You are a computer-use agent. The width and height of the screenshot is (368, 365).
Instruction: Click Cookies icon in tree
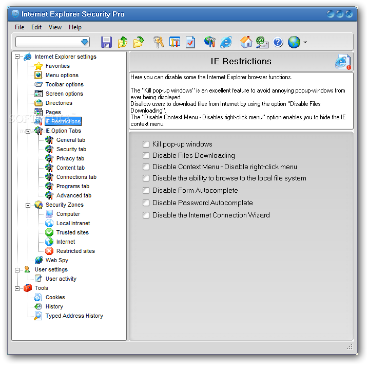click(x=38, y=297)
